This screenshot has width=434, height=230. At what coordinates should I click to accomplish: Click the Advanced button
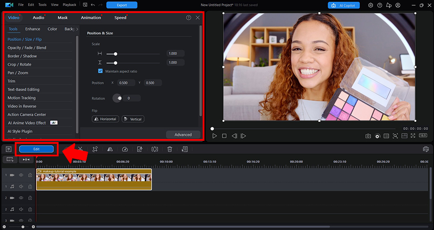pyautogui.click(x=183, y=135)
